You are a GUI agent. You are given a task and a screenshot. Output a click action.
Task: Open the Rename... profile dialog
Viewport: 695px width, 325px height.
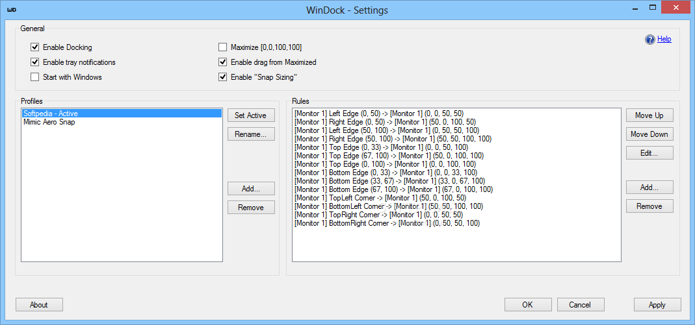click(251, 134)
